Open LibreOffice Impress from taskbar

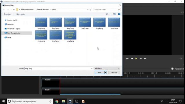83,101
